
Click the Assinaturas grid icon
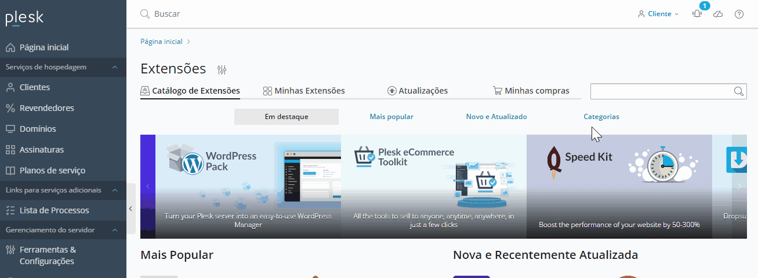tap(10, 150)
